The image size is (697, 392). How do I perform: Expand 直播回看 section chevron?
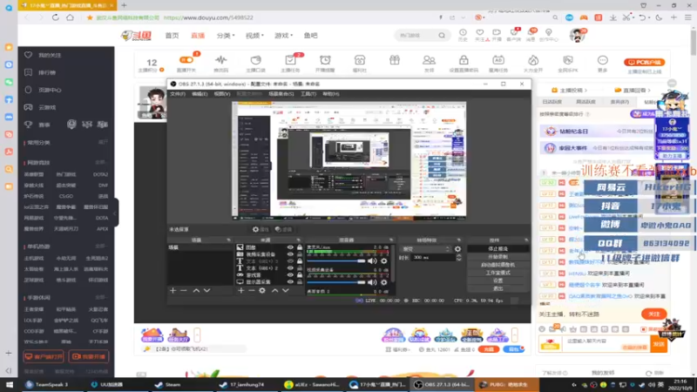649,91
